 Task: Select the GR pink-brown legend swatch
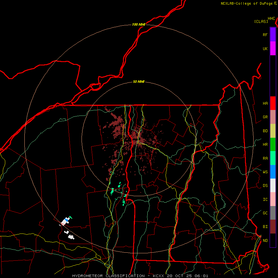click(x=273, y=117)
